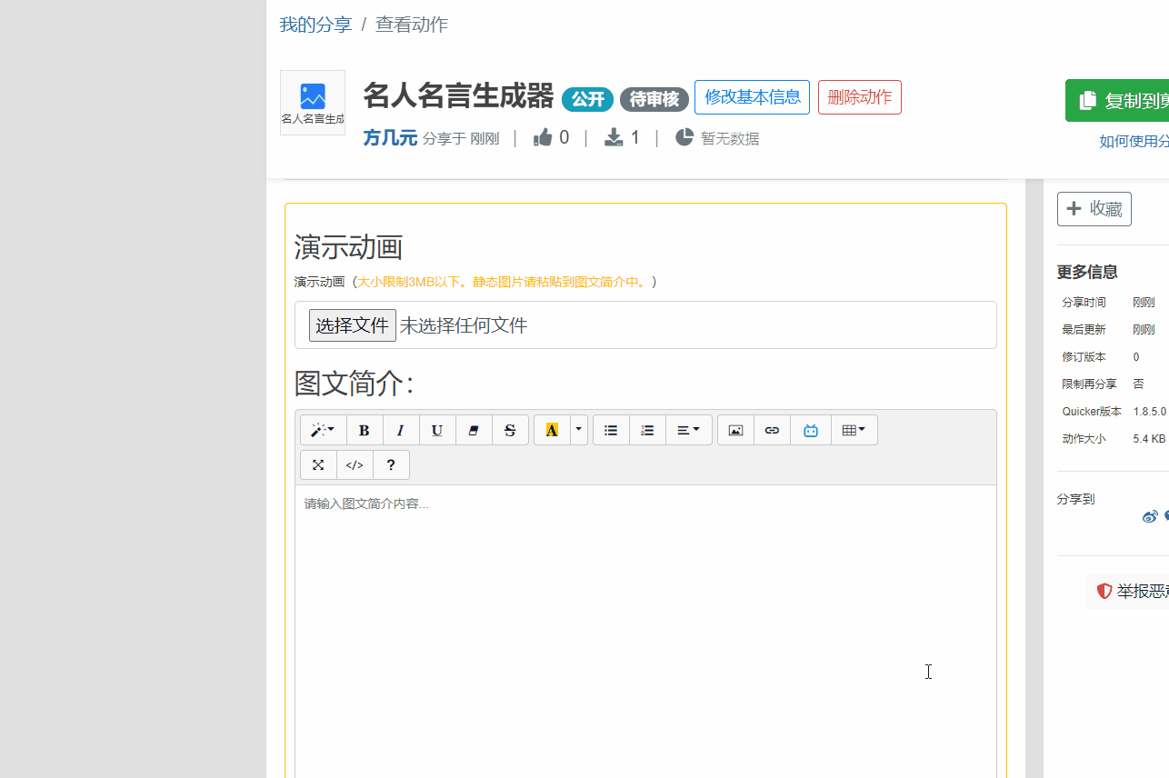Click the 演示动画 heading
Screen dimensions: 1169x778
(x=348, y=247)
